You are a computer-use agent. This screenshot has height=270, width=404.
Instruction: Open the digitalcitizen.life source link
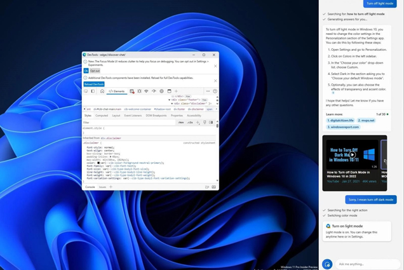click(340, 120)
